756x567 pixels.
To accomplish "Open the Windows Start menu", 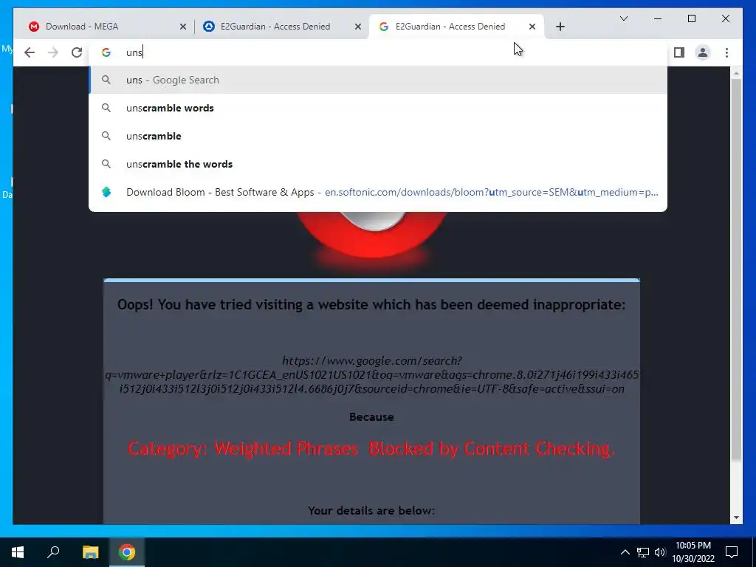I will [x=18, y=552].
